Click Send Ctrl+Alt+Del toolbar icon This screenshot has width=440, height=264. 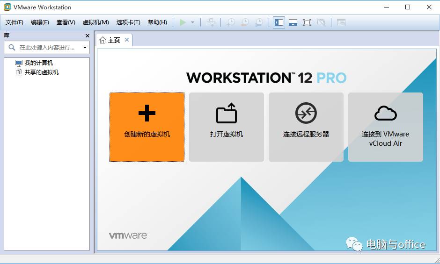tap(211, 22)
